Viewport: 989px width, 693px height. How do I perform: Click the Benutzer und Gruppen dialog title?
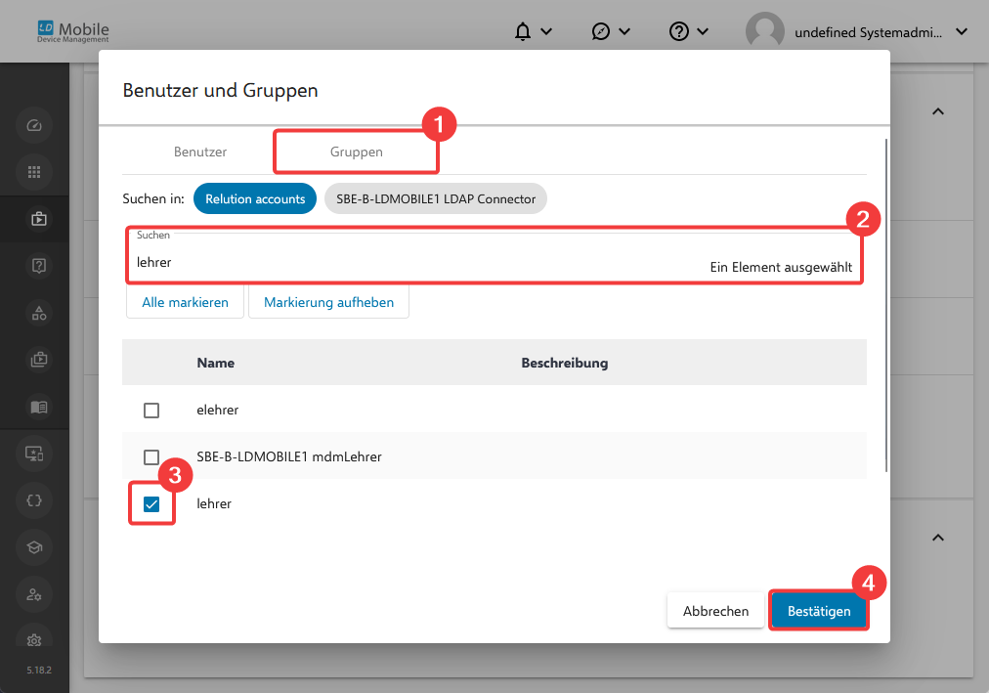[x=220, y=90]
